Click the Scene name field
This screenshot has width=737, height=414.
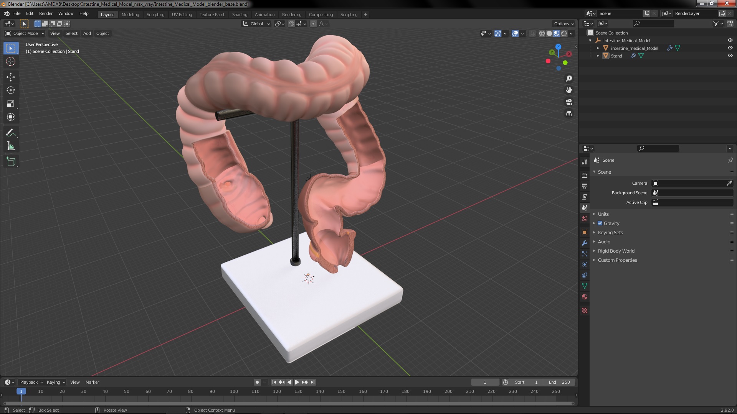click(x=620, y=13)
